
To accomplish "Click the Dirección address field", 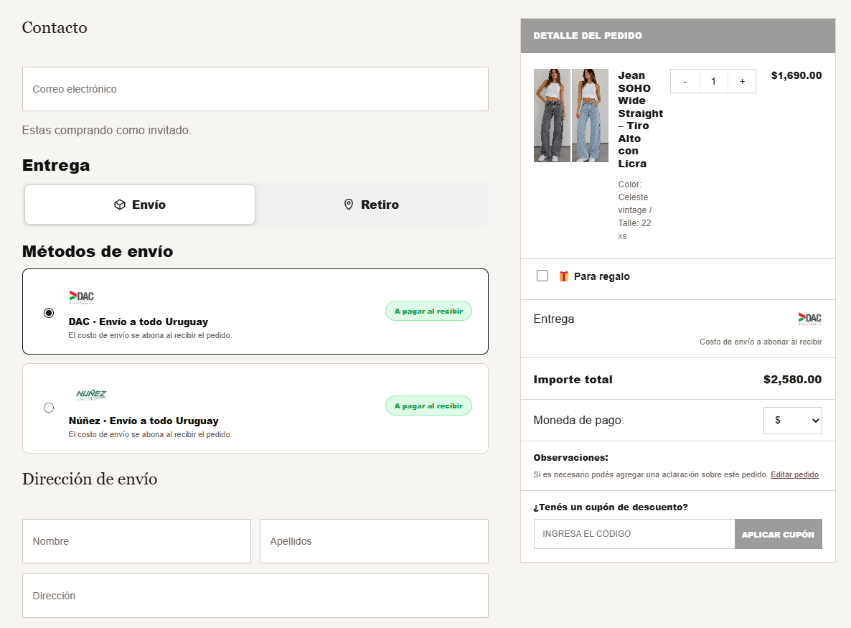I will click(255, 596).
